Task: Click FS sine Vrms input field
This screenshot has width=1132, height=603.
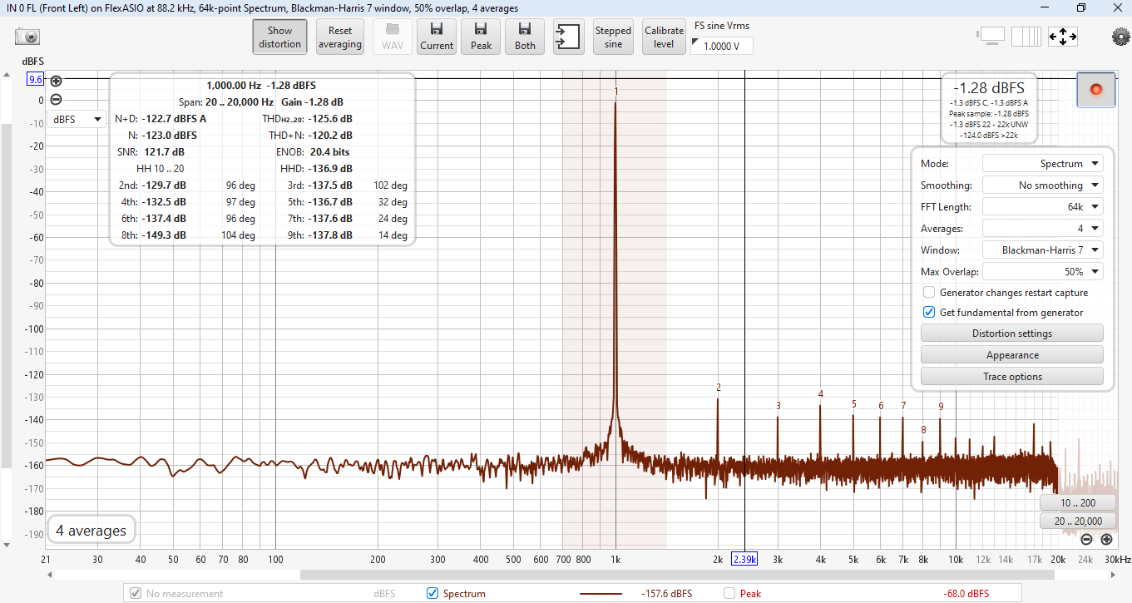Action: point(722,46)
